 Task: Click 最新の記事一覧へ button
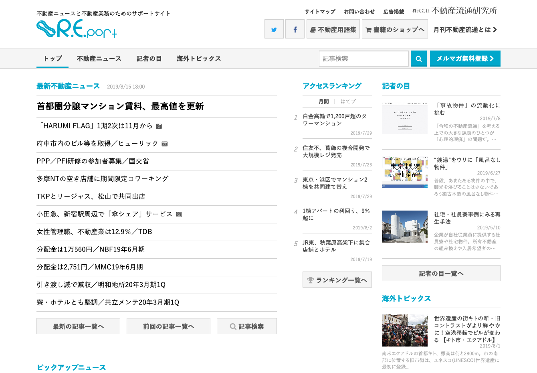tap(78, 326)
